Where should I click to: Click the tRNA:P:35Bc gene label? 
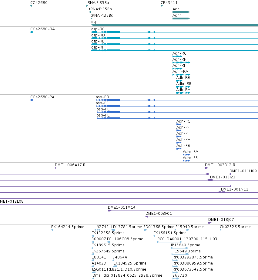click(102, 15)
